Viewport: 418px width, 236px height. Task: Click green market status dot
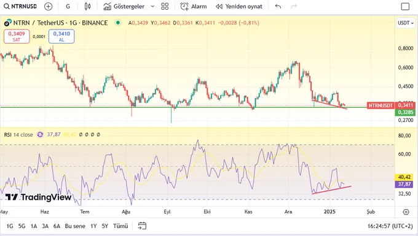pos(117,23)
